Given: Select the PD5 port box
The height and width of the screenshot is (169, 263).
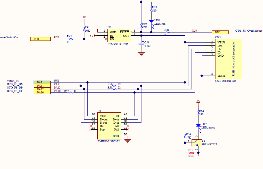Looking at the screenshot, I should coord(220,32).
